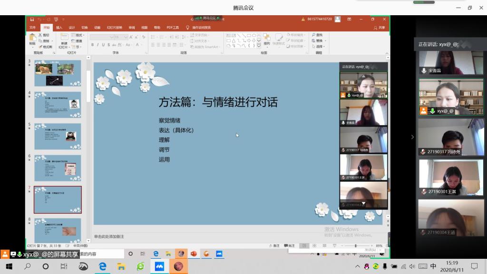Click the notes field 单击此处添加备注
487x274 pixels.
tap(109, 237)
